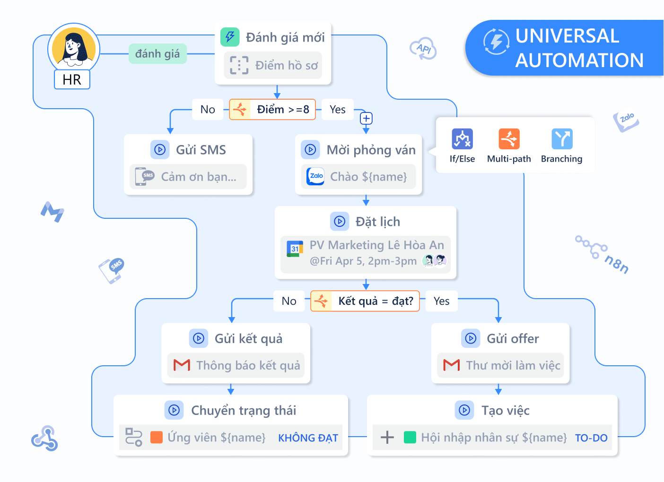Click the Tạo việc card title
The height and width of the screenshot is (482, 664).
tap(506, 411)
